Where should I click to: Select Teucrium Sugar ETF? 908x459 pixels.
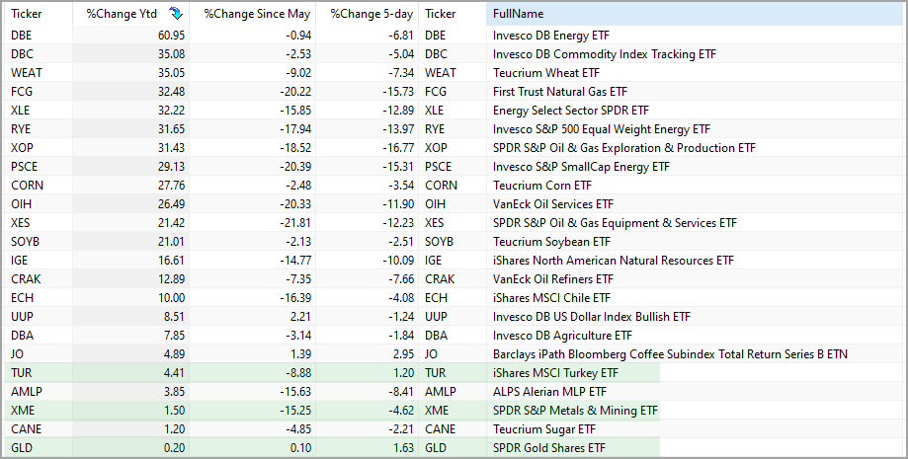(544, 429)
